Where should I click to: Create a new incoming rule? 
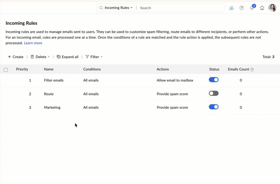tap(16, 57)
